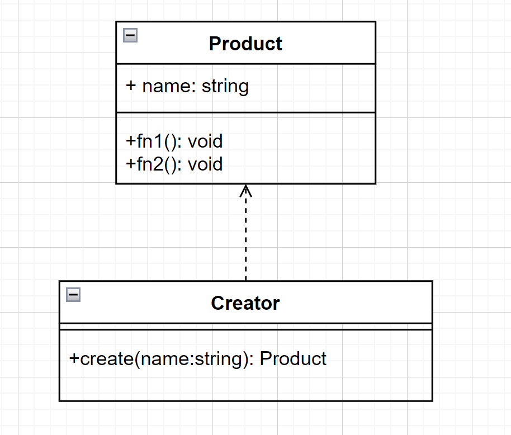Collapse the Product class box

point(130,35)
